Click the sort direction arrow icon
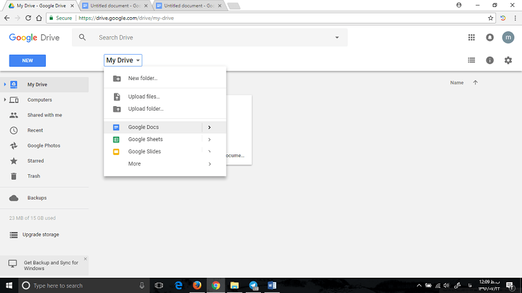Viewport: 522px width, 293px height. [475, 83]
